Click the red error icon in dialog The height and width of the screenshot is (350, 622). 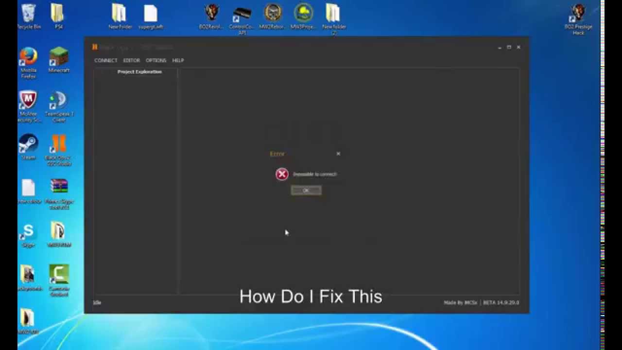[282, 174]
